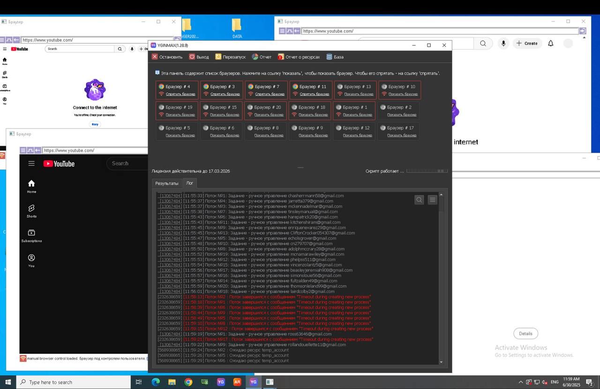Switch to the Результаты tab
Image resolution: width=600 pixels, height=389 pixels.
tap(167, 183)
